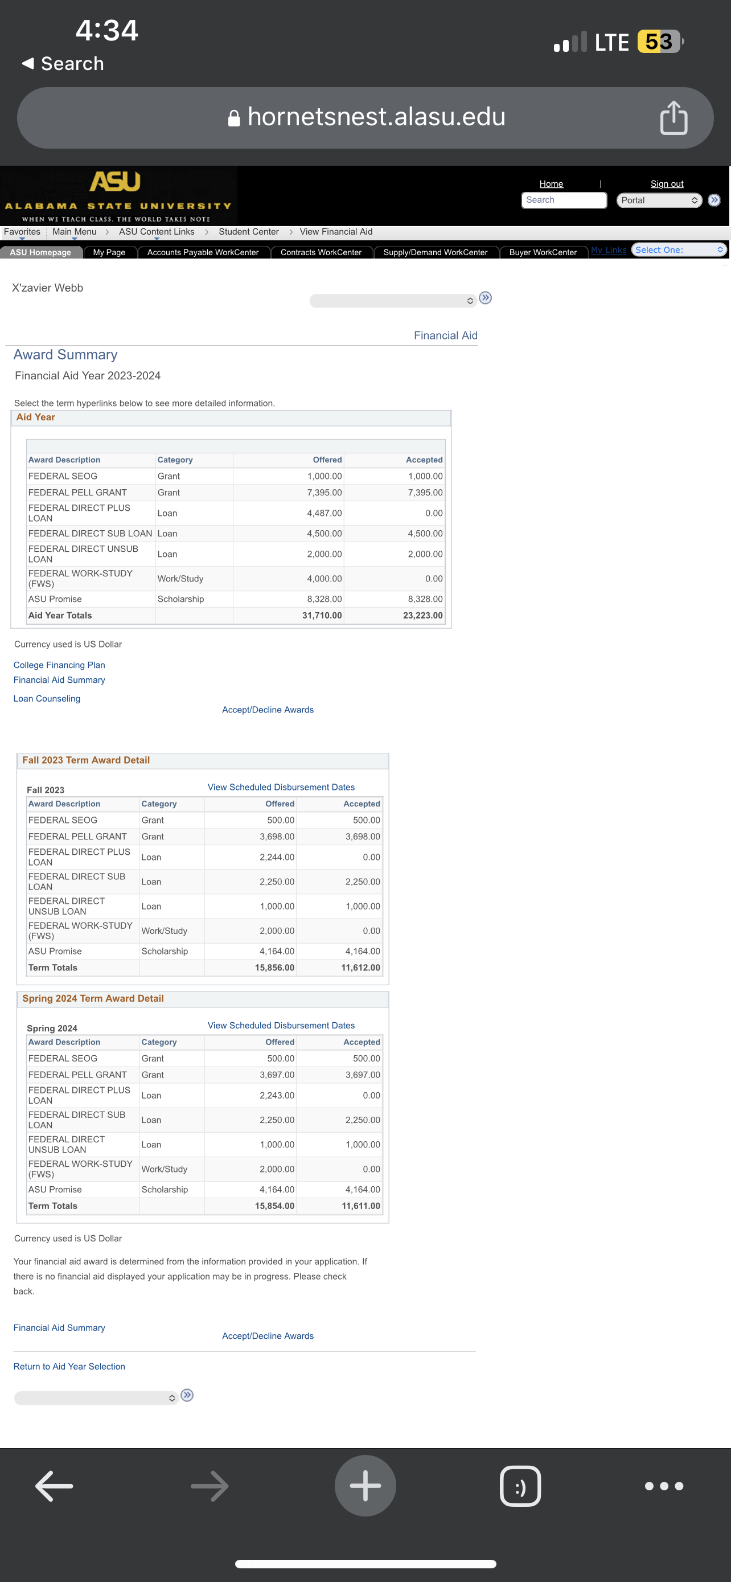Expand the Main Menu breadcrumb
Image resolution: width=731 pixels, height=1582 pixels.
(x=74, y=232)
